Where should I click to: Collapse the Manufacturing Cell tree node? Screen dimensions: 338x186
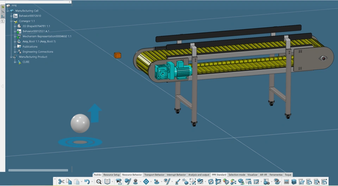tap(8, 11)
